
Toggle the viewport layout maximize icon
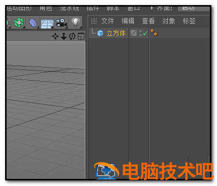(81, 36)
